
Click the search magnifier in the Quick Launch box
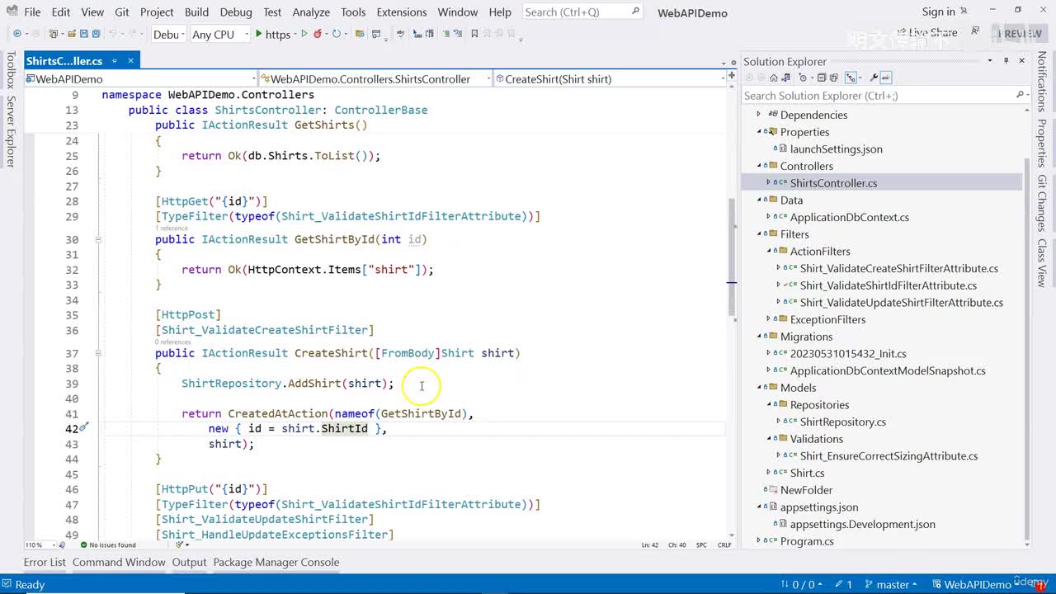[x=635, y=12]
